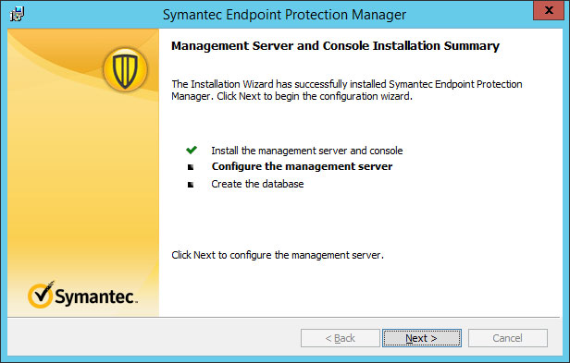Click the Symantec wordmark text
The height and width of the screenshot is (363, 570).
click(x=96, y=296)
